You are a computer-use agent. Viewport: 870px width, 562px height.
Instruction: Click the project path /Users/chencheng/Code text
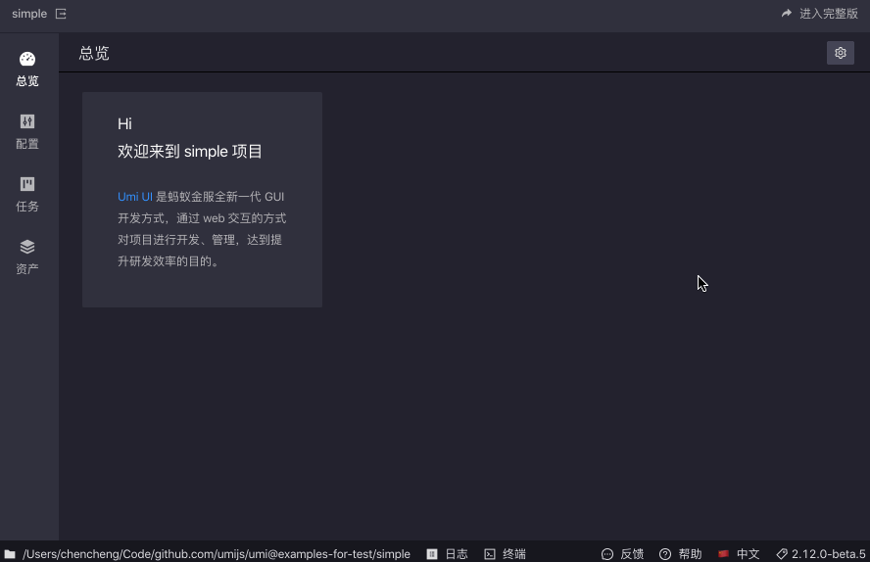[x=217, y=554]
